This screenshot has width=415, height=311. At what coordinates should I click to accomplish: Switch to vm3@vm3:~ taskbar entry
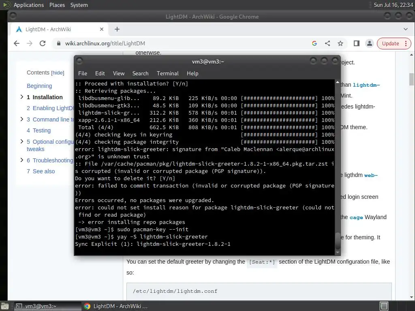coord(47,306)
